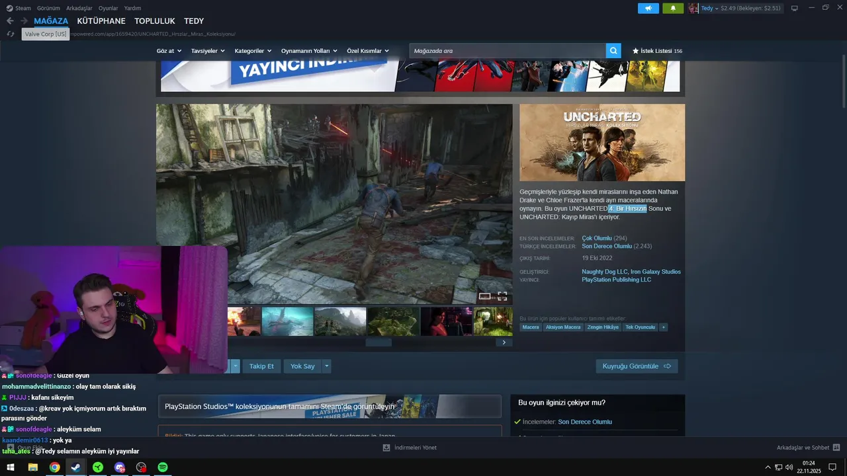Viewport: 847px width, 476px height.
Task: Open İstek Listesi wishlist
Action: coord(657,51)
